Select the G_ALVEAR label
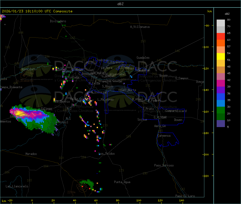Screen dimensions: 241x204 [160, 117]
